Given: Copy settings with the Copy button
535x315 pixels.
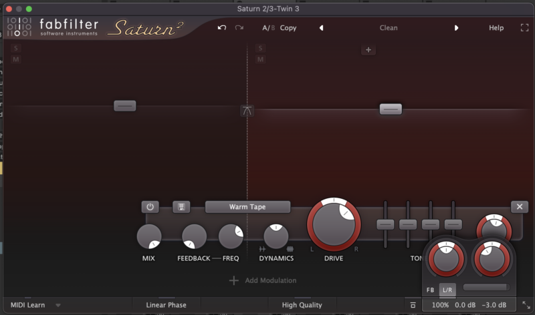Looking at the screenshot, I should coord(288,28).
